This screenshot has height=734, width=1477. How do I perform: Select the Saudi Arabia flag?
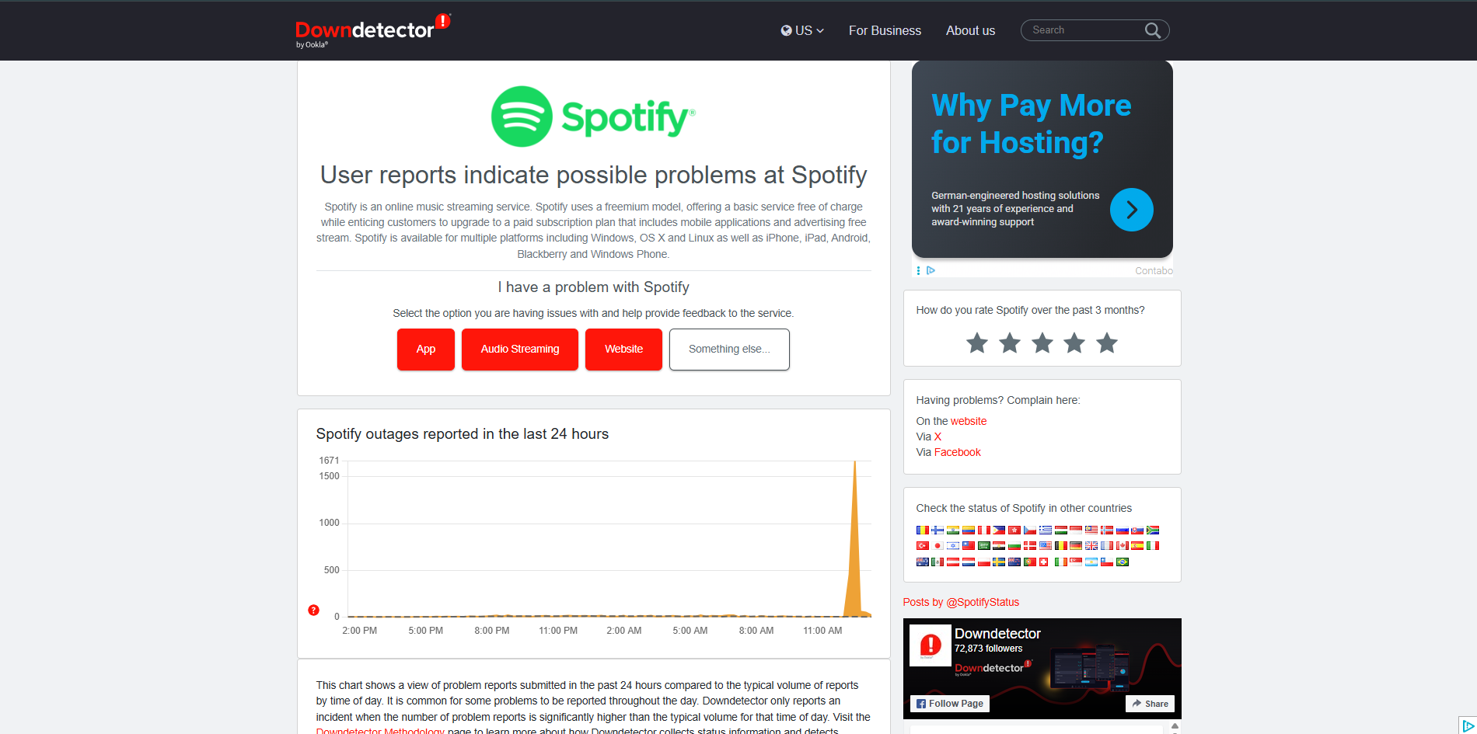pos(984,546)
